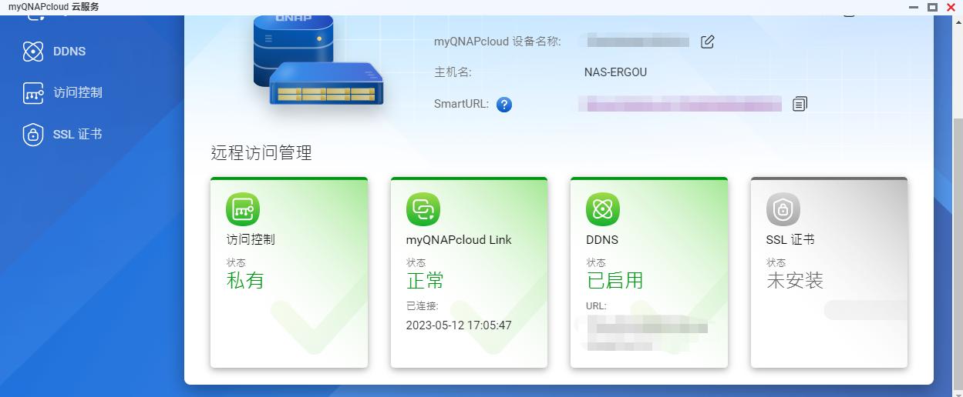Copy the SmartURL to clipboard
This screenshot has width=963, height=397.
(x=800, y=103)
